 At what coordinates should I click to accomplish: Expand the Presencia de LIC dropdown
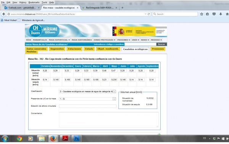point(114,99)
